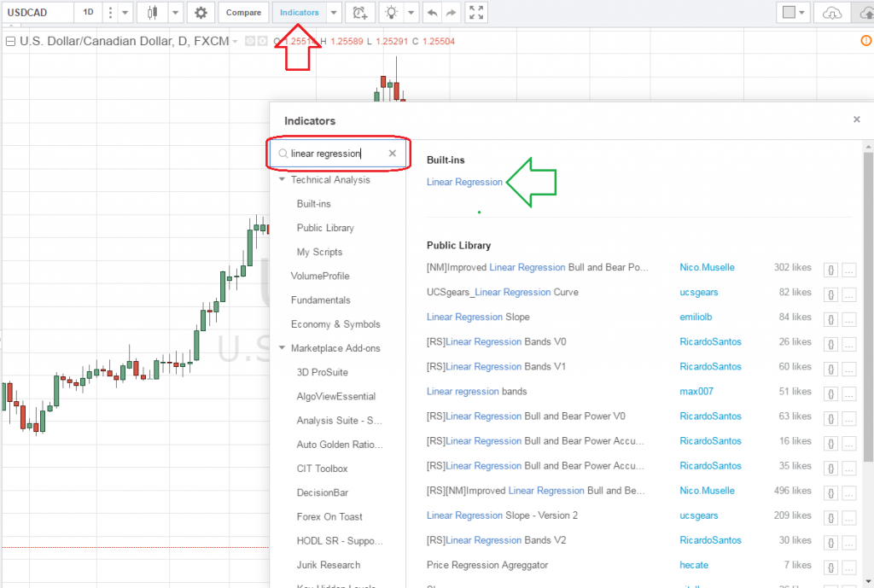Toggle fullscreen mode for the chart
The width and height of the screenshot is (874, 588).
click(476, 12)
